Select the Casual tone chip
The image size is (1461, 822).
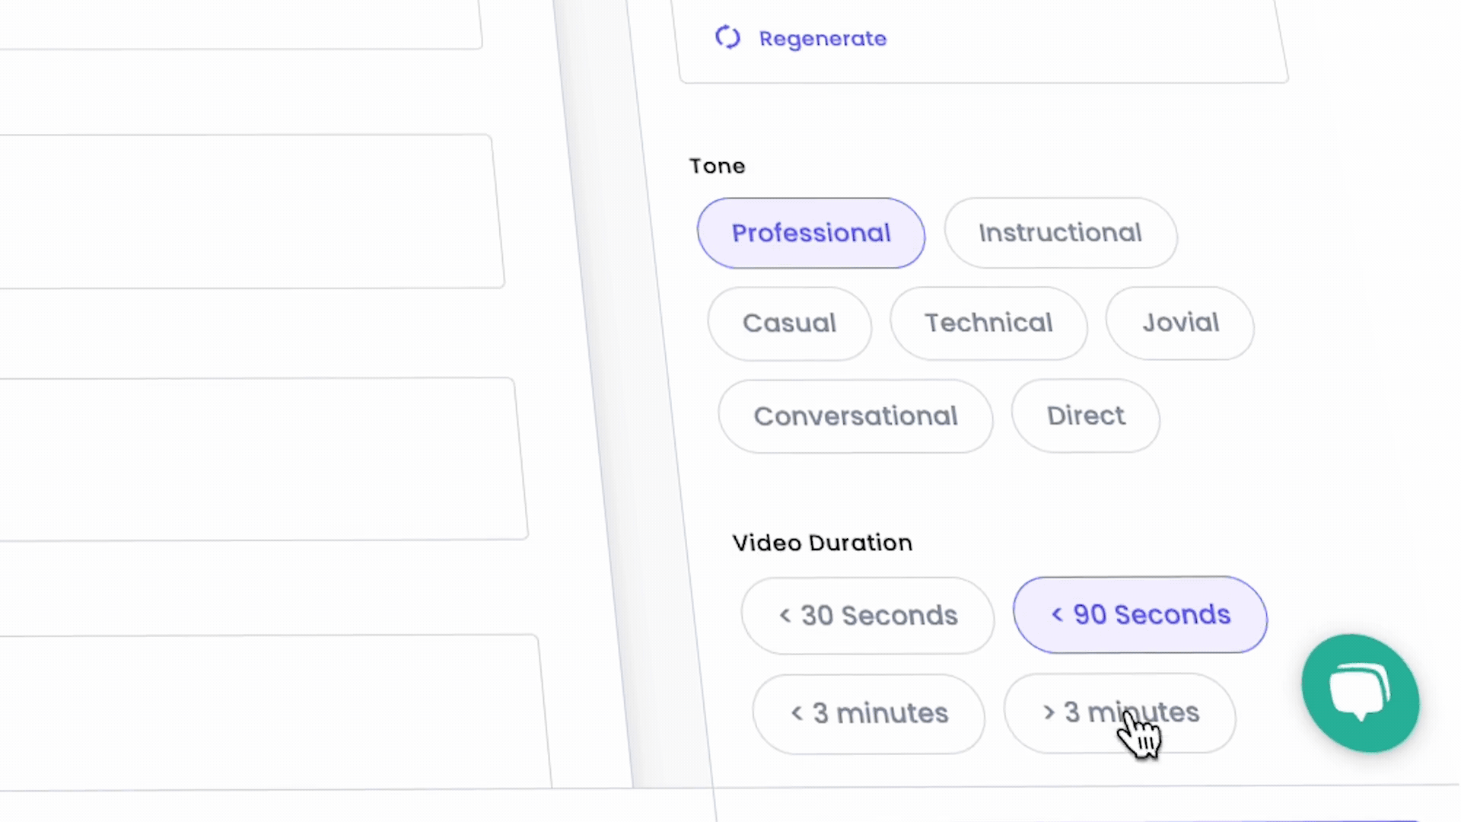[789, 323]
